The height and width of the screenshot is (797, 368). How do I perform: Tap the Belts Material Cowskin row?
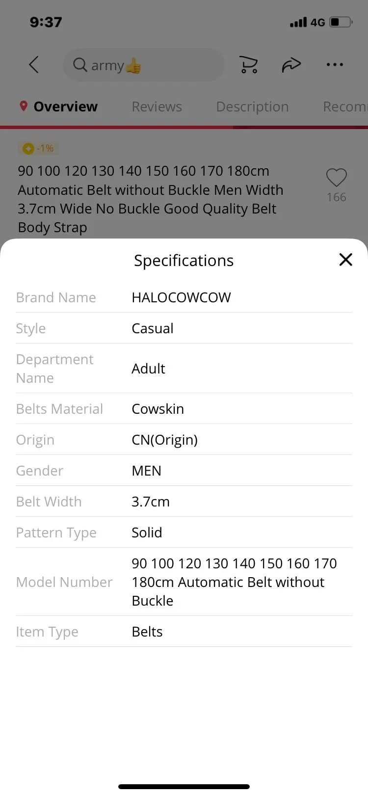[x=184, y=409]
